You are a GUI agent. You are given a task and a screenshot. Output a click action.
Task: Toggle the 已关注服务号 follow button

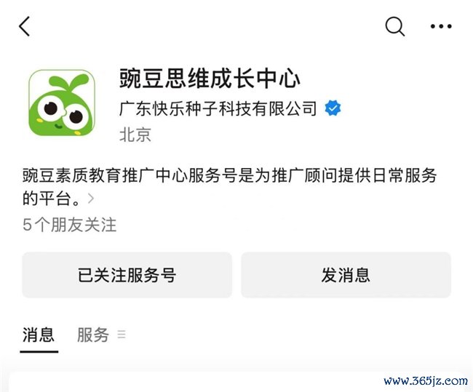pos(127,275)
